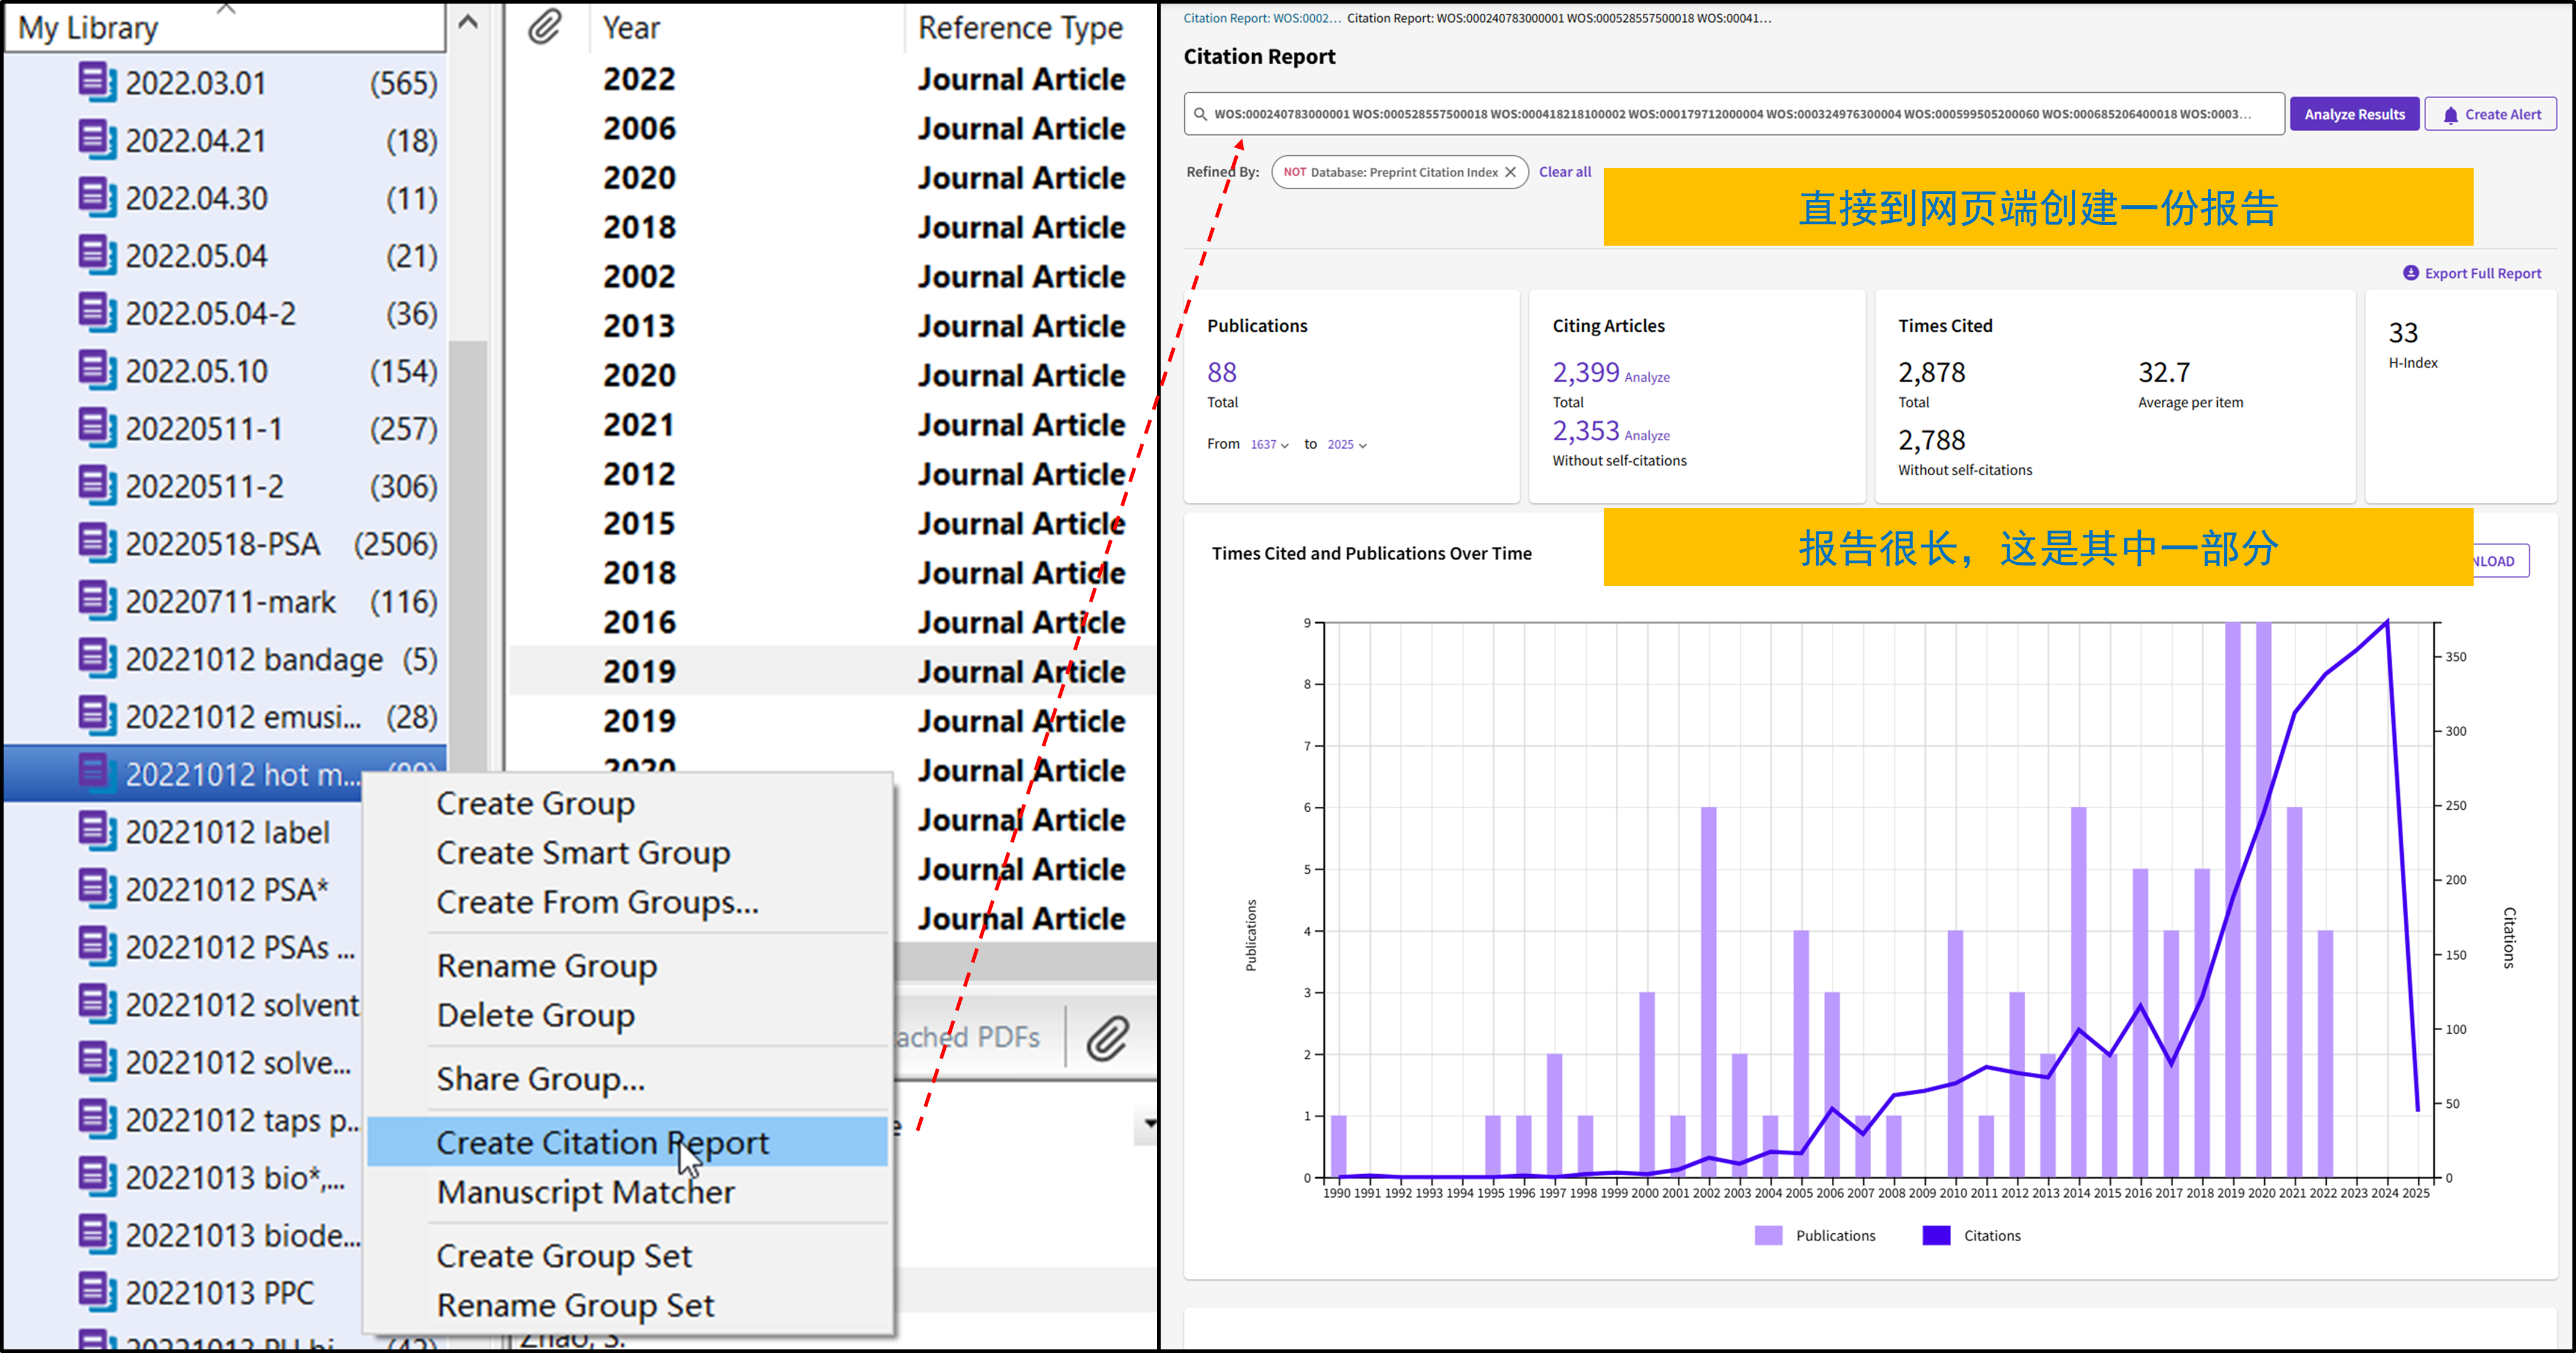Click the icon beside 20221012 PSA* group
The image size is (2576, 1353).
pyautogui.click(x=97, y=888)
